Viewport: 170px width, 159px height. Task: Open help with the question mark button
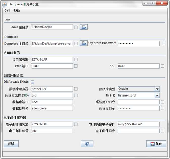(x=87, y=144)
